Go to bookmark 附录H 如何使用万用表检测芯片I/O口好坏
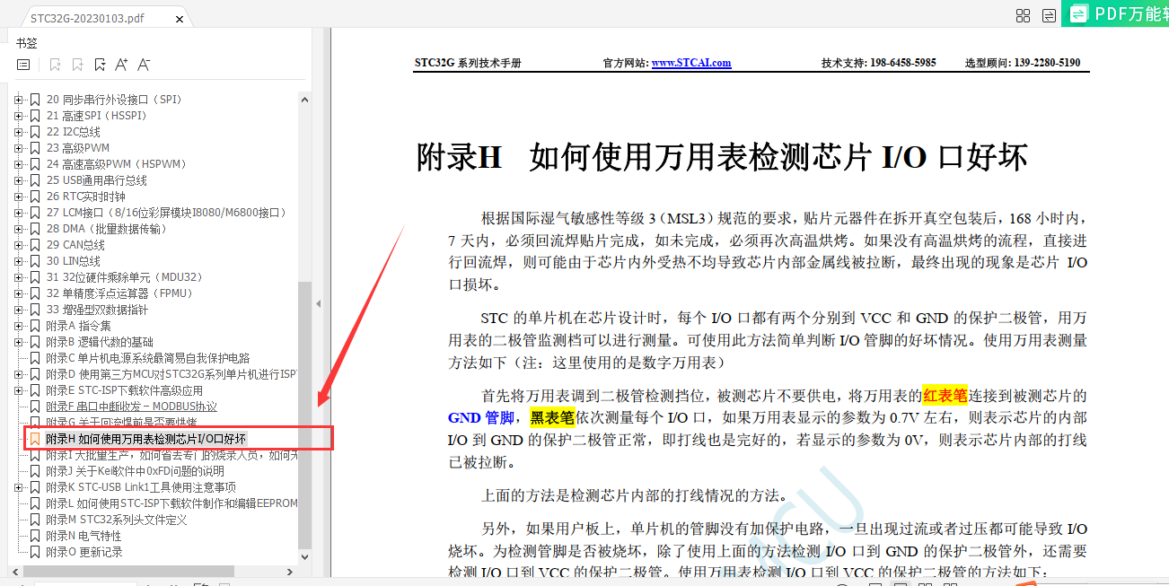The image size is (1169, 586). click(x=145, y=439)
